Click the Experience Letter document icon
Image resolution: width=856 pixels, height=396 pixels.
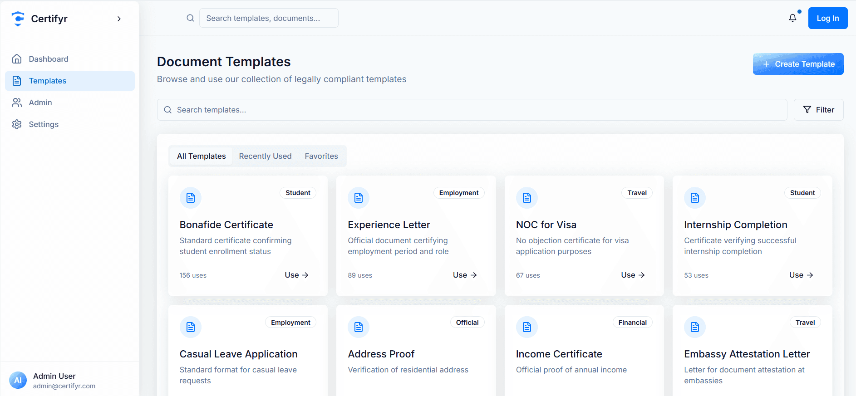tap(359, 198)
